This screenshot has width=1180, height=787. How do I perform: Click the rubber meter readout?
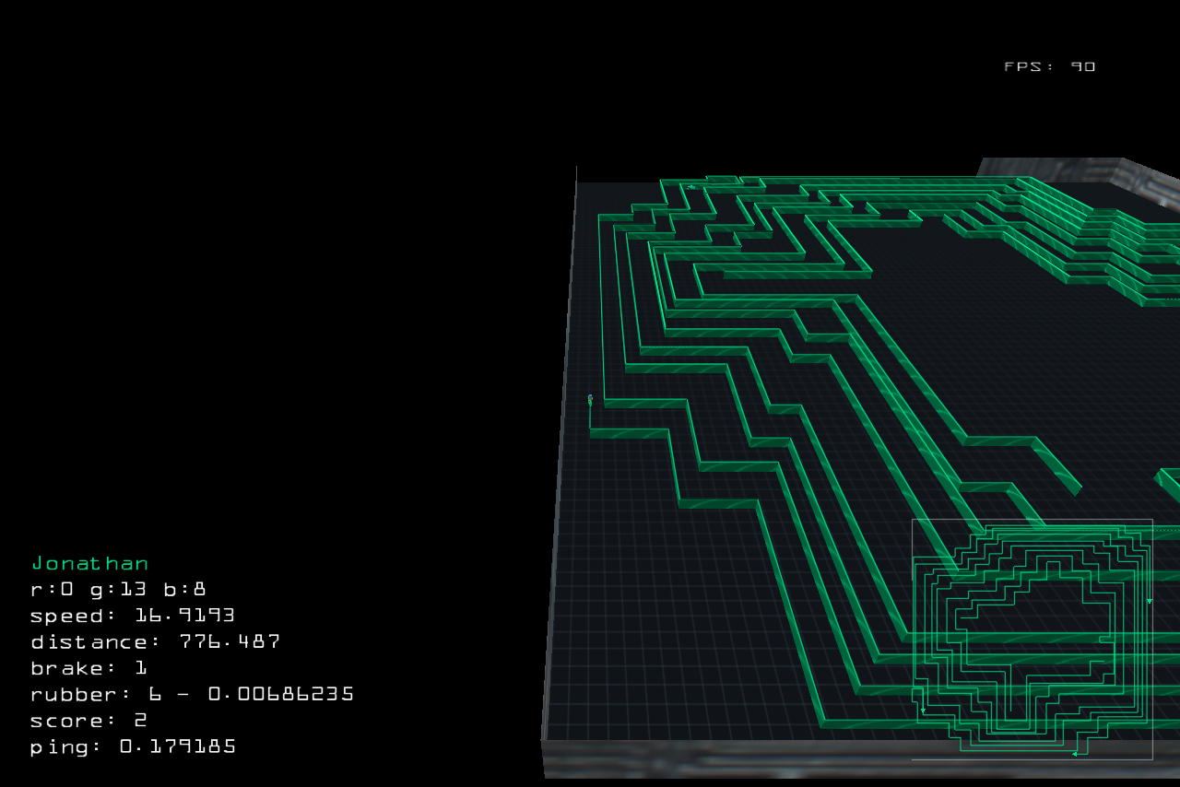pyautogui.click(x=192, y=694)
